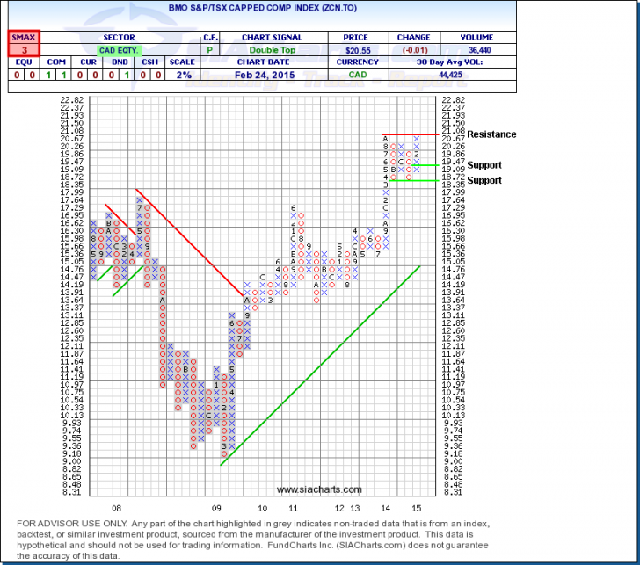
Task: Click the green P indicator under C.F.
Action: [x=210, y=51]
